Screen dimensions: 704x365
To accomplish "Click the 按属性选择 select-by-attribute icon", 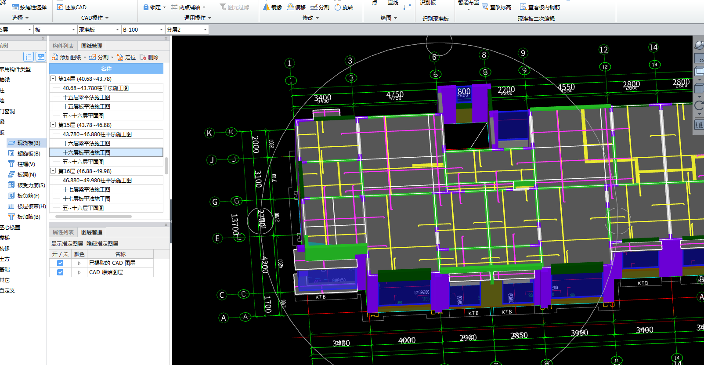I will (15, 7).
